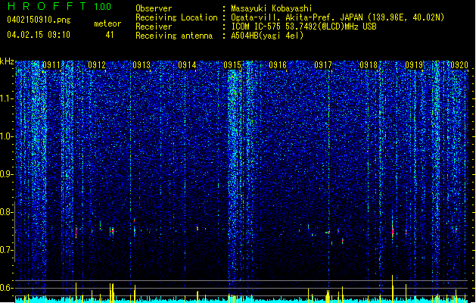This screenshot has height=303, width=476.
Task: Click the 0917 time marker
Action: (323, 65)
